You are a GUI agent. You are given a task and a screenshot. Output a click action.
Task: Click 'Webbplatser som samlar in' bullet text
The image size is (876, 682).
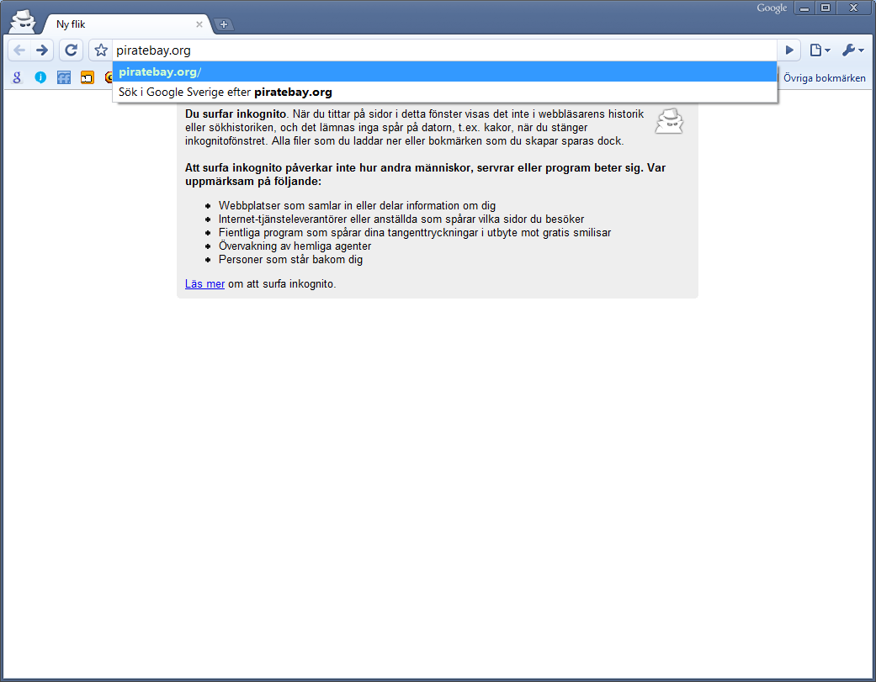click(357, 206)
